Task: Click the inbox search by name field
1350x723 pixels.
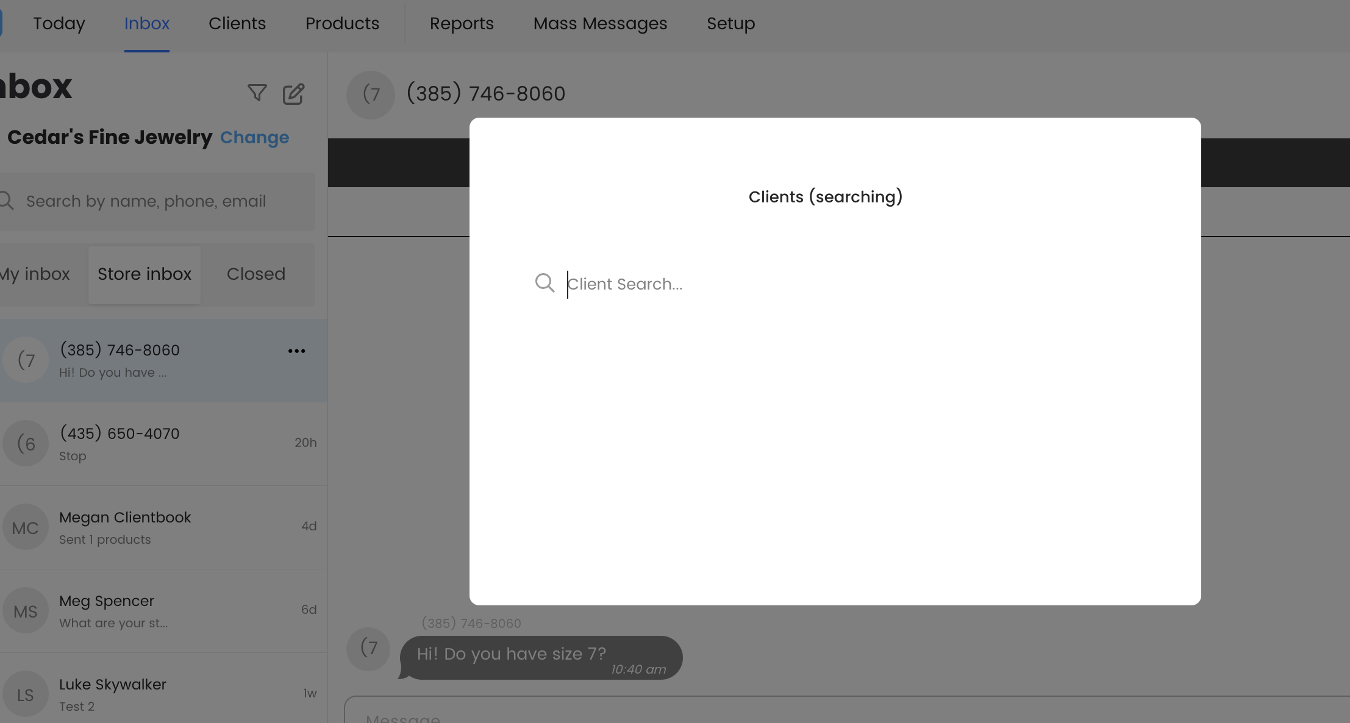Action: (x=159, y=201)
